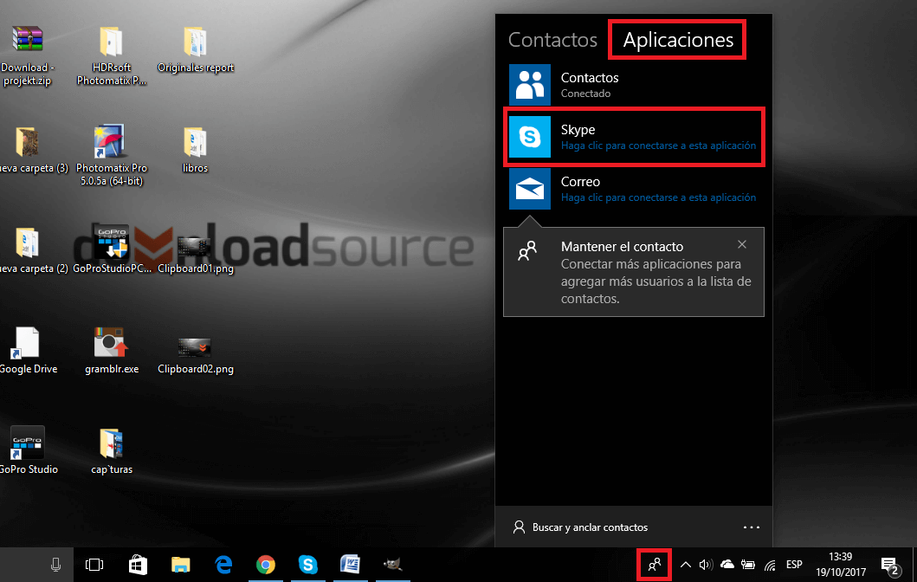Launch Microsoft Edge from taskbar
The width and height of the screenshot is (917, 582).
tap(223, 565)
